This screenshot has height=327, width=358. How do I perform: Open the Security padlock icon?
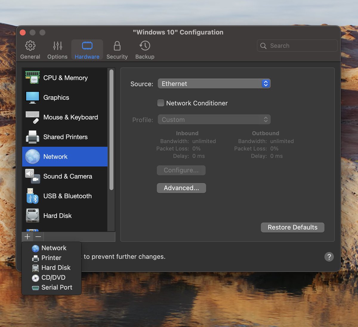click(x=117, y=46)
